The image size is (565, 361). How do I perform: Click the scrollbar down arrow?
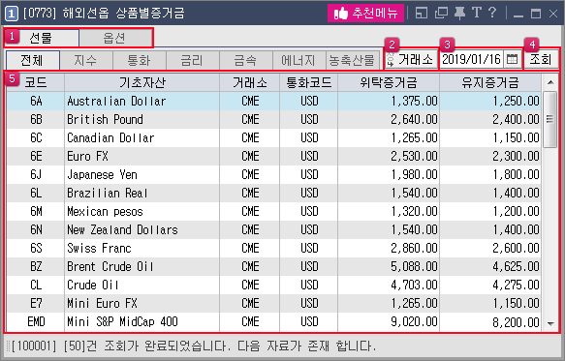coord(550,323)
